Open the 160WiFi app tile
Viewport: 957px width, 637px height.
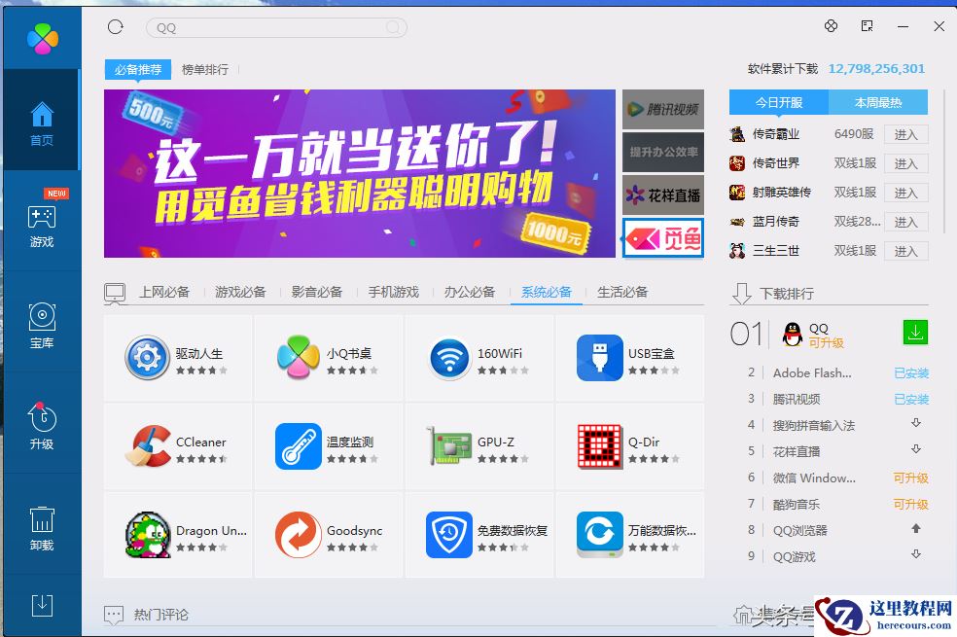click(479, 358)
